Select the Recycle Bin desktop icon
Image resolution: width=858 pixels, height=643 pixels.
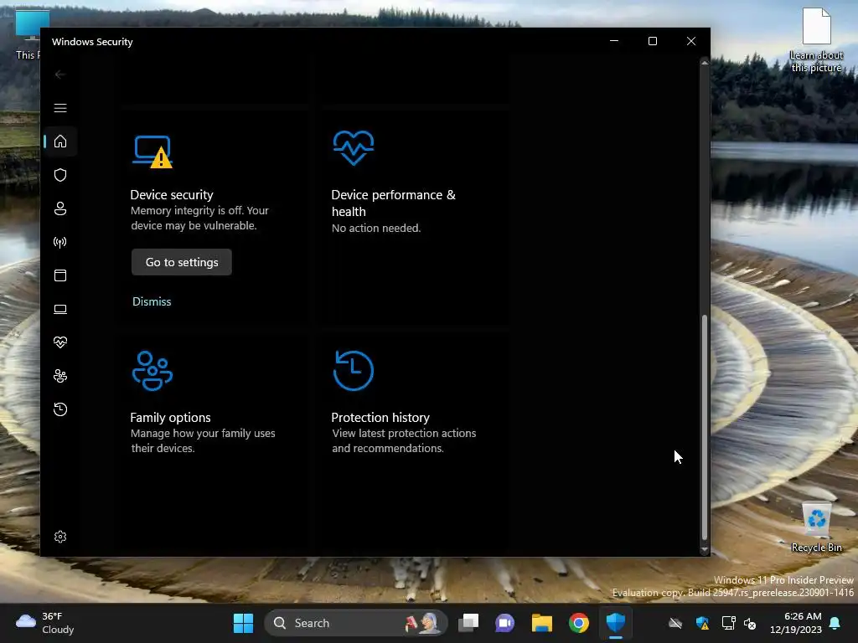[x=816, y=527]
